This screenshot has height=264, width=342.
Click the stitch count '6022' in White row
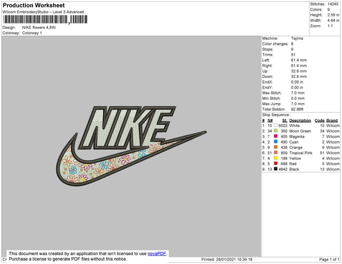(x=283, y=126)
